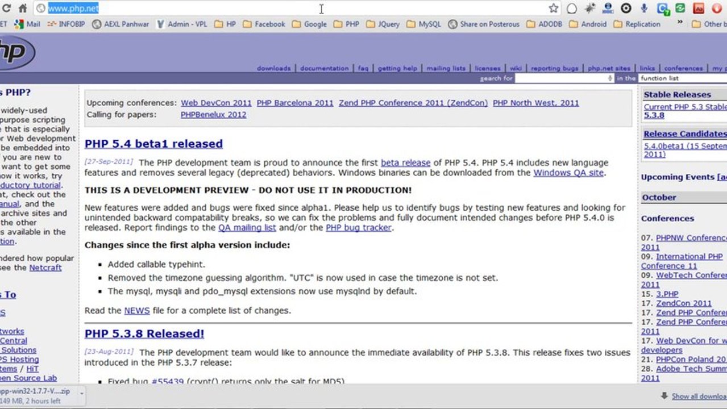Viewport: 727px width, 409px height.
Task: Open the Android bookmarks folder
Action: tap(588, 24)
